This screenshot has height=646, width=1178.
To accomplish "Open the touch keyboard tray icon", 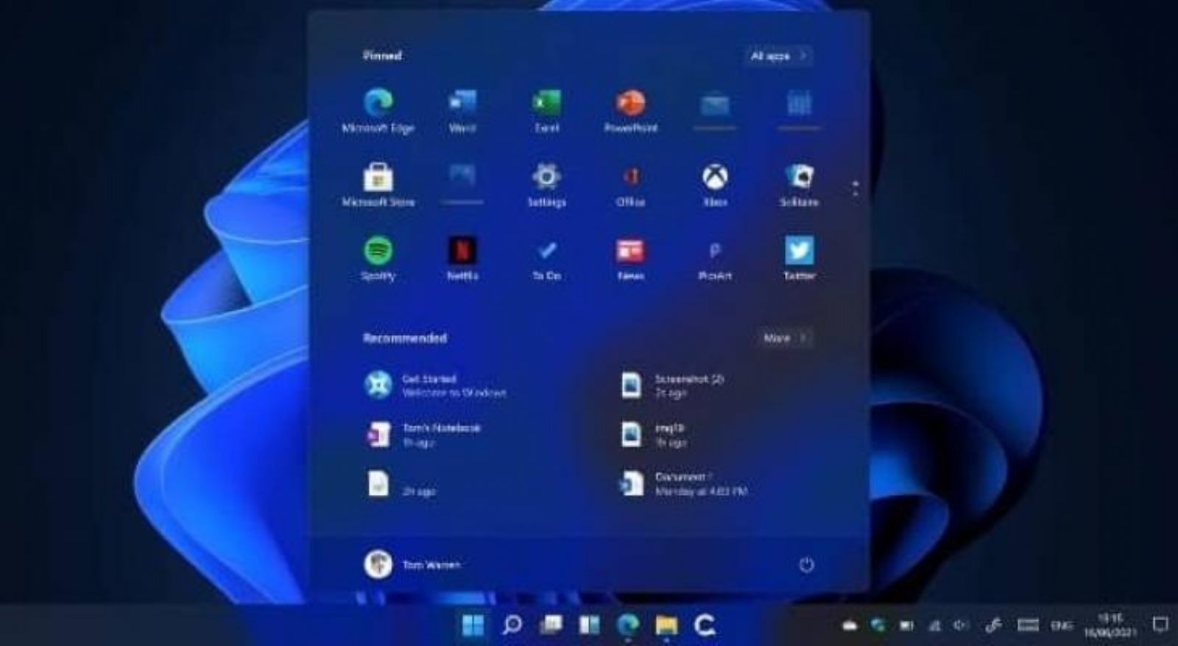I will click(1028, 625).
